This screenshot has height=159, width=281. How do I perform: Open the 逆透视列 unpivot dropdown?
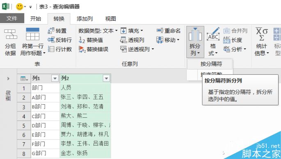coord(137,49)
